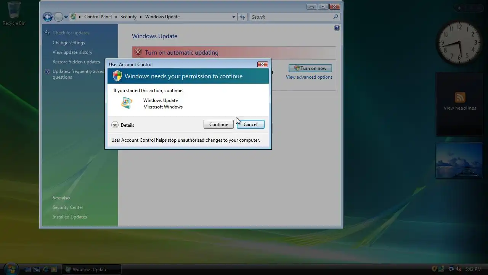Image resolution: width=488 pixels, height=275 pixels.
Task: Open Change settings in sidebar
Action: 69,43
